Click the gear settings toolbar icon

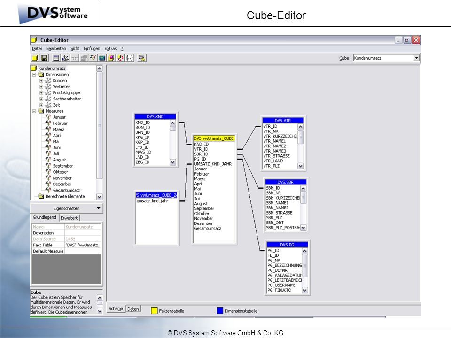[x=141, y=58]
